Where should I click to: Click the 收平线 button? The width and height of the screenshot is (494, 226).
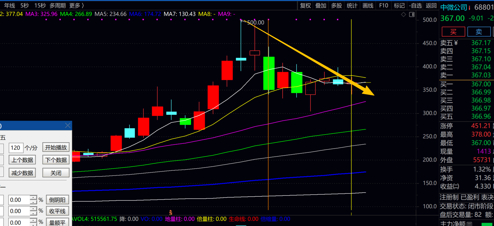57,211
